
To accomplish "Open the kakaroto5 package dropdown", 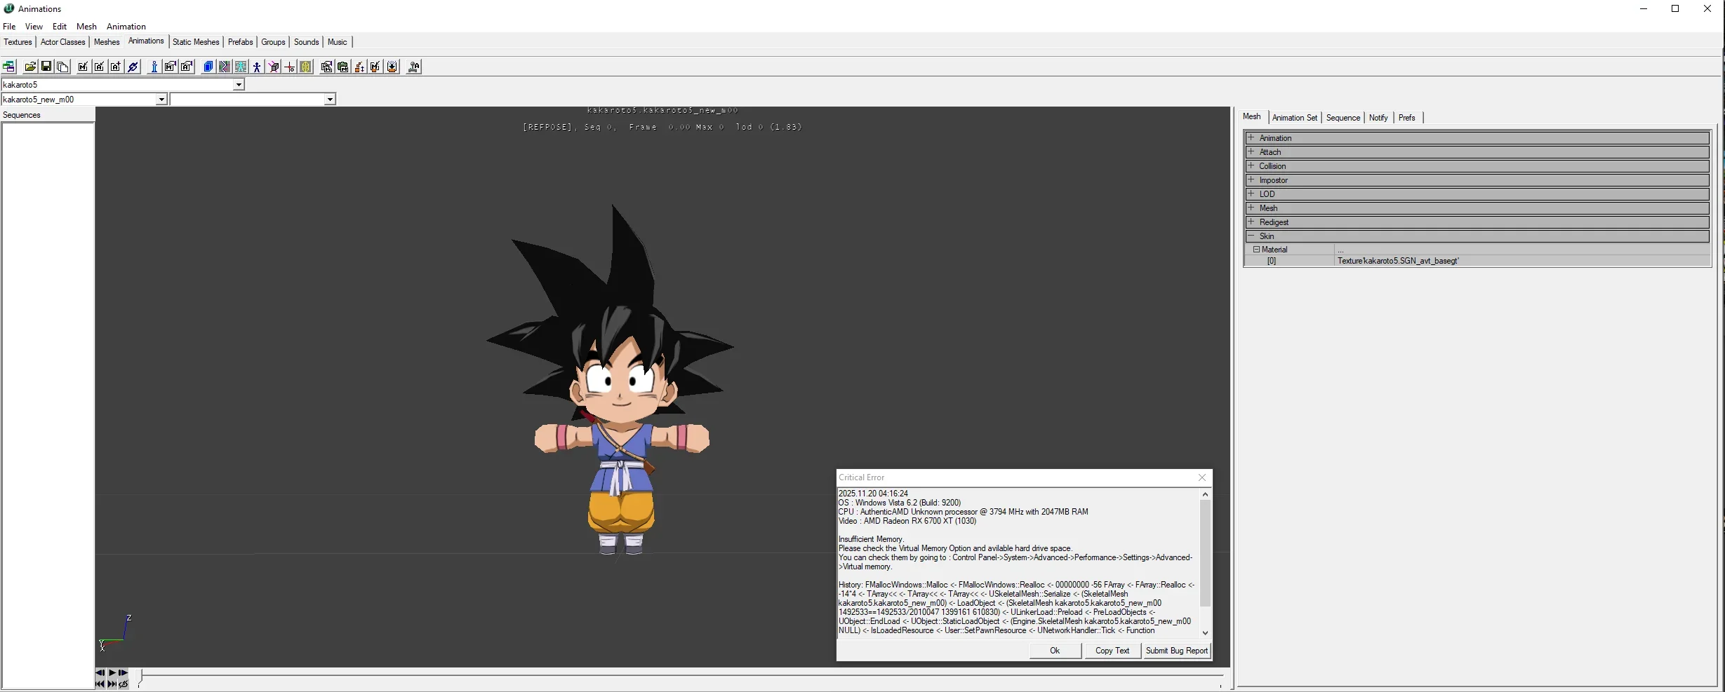I will [239, 85].
